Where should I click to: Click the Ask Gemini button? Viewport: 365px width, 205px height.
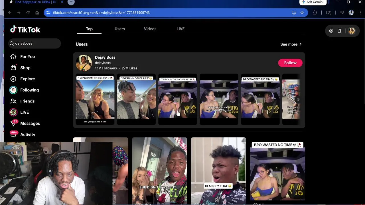[313, 2]
